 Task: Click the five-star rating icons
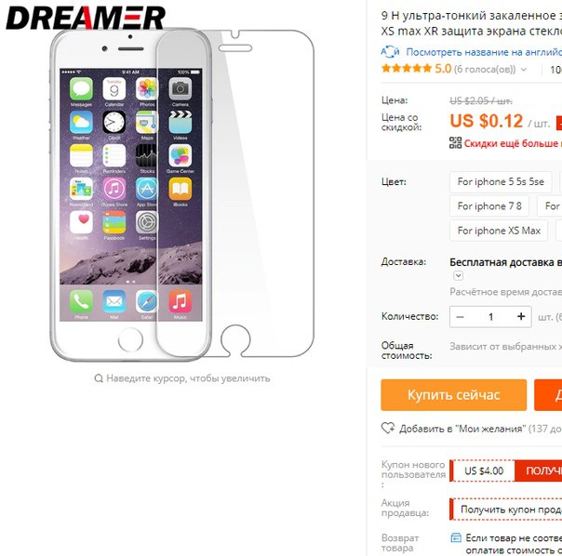[x=407, y=68]
